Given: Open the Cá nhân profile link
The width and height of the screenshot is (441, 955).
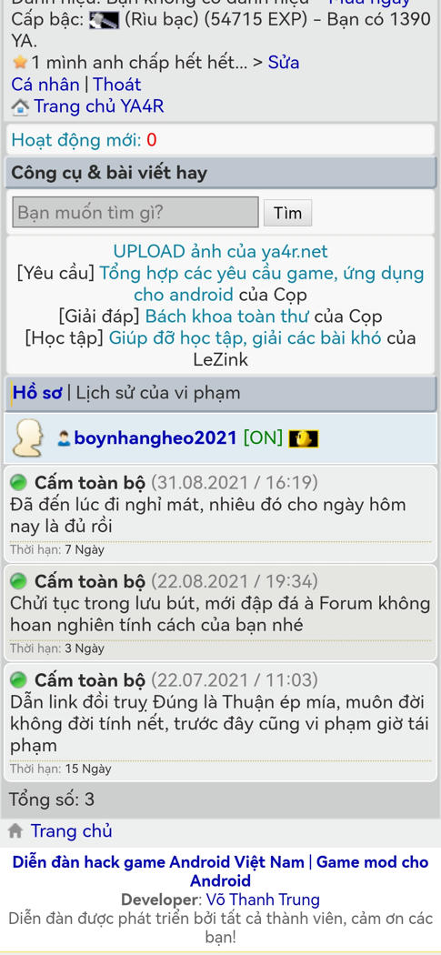Looking at the screenshot, I should (x=45, y=84).
